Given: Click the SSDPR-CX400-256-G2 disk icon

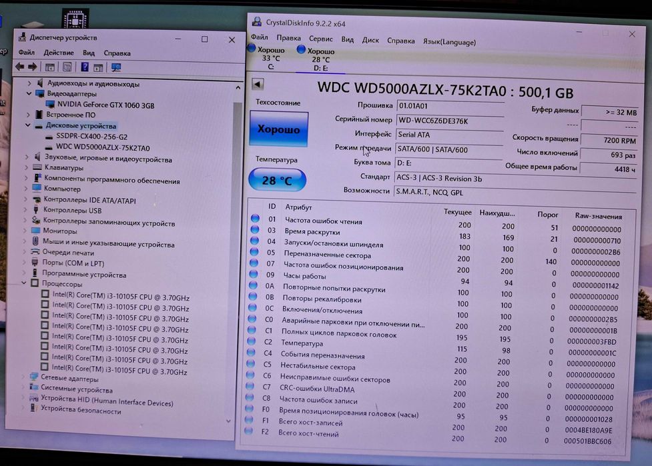Looking at the screenshot, I should pyautogui.click(x=49, y=137).
